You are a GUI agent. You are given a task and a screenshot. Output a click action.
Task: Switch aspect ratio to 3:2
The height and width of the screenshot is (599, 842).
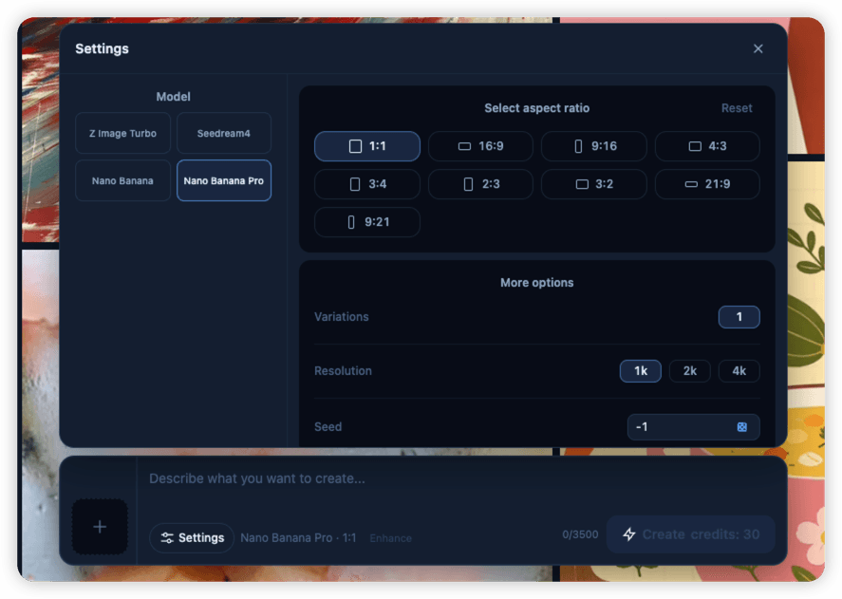pos(594,184)
